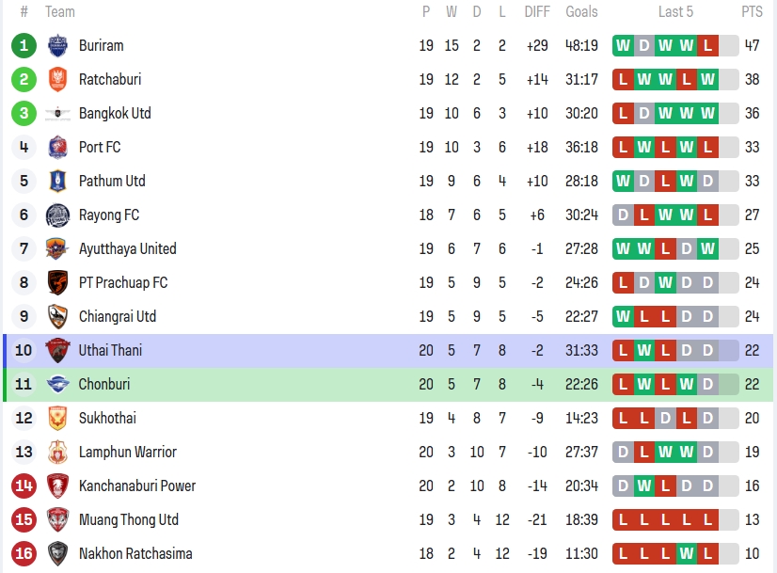Viewport: 777px width, 573px height.
Task: Click the Uthai Thani club logo
Action: point(57,351)
